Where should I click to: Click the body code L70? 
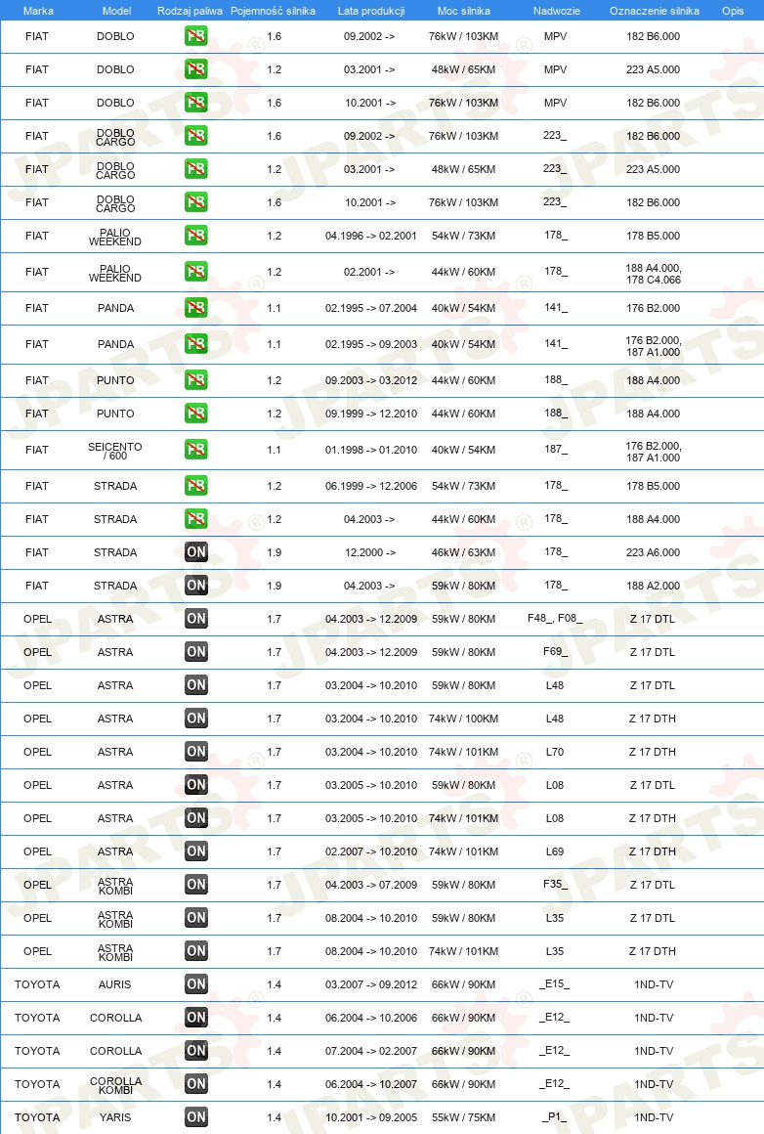[554, 752]
